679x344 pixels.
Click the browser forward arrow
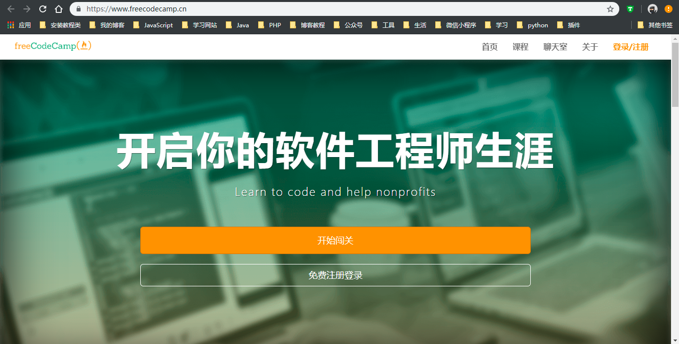(27, 9)
